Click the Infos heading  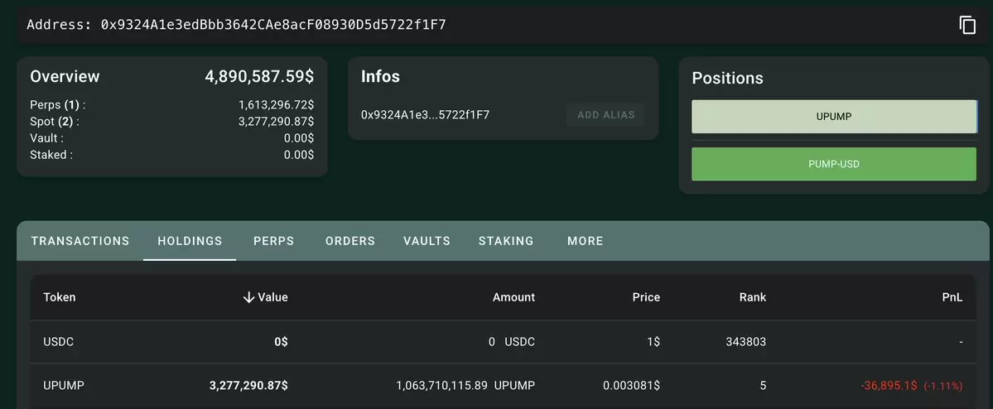(381, 77)
